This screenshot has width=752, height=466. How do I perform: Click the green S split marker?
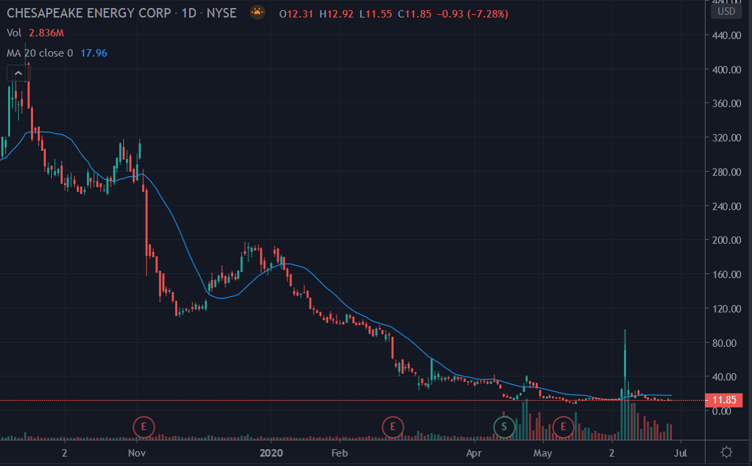pos(504,426)
